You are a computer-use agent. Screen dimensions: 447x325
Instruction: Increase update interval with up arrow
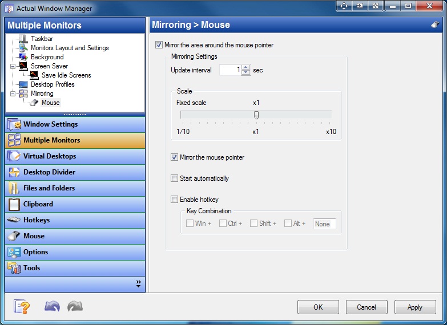245,67
